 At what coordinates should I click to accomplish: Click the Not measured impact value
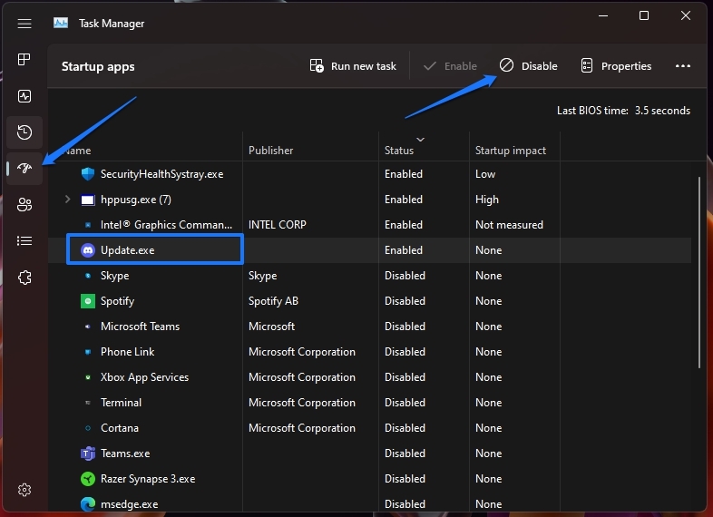pos(509,225)
